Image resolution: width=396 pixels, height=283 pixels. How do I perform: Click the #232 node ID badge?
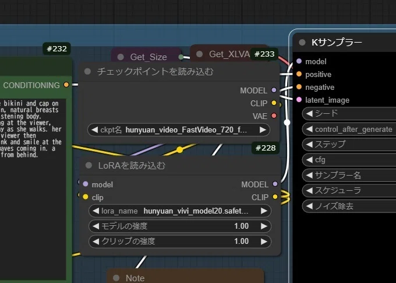point(57,48)
